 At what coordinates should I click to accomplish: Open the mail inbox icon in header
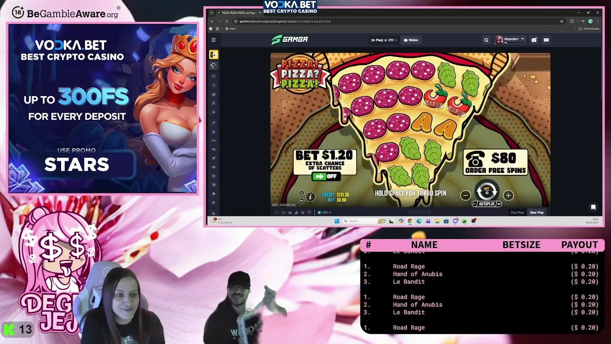[534, 40]
